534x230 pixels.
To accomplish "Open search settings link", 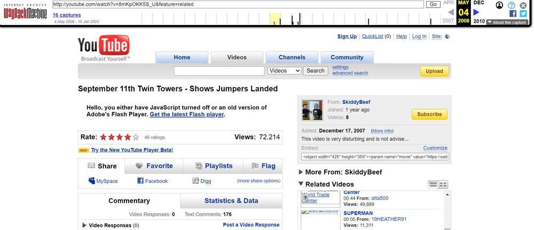I will (x=340, y=67).
